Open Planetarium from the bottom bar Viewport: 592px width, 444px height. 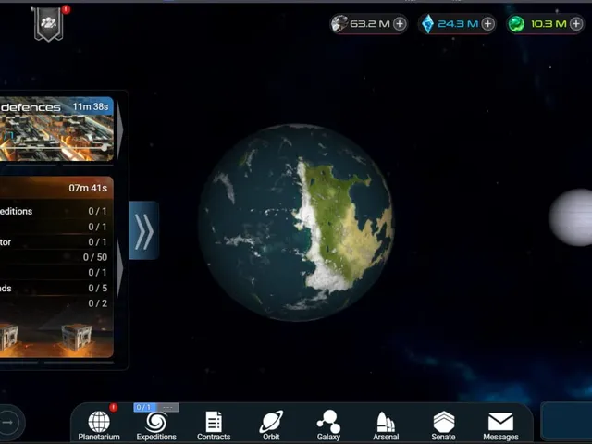(x=99, y=425)
